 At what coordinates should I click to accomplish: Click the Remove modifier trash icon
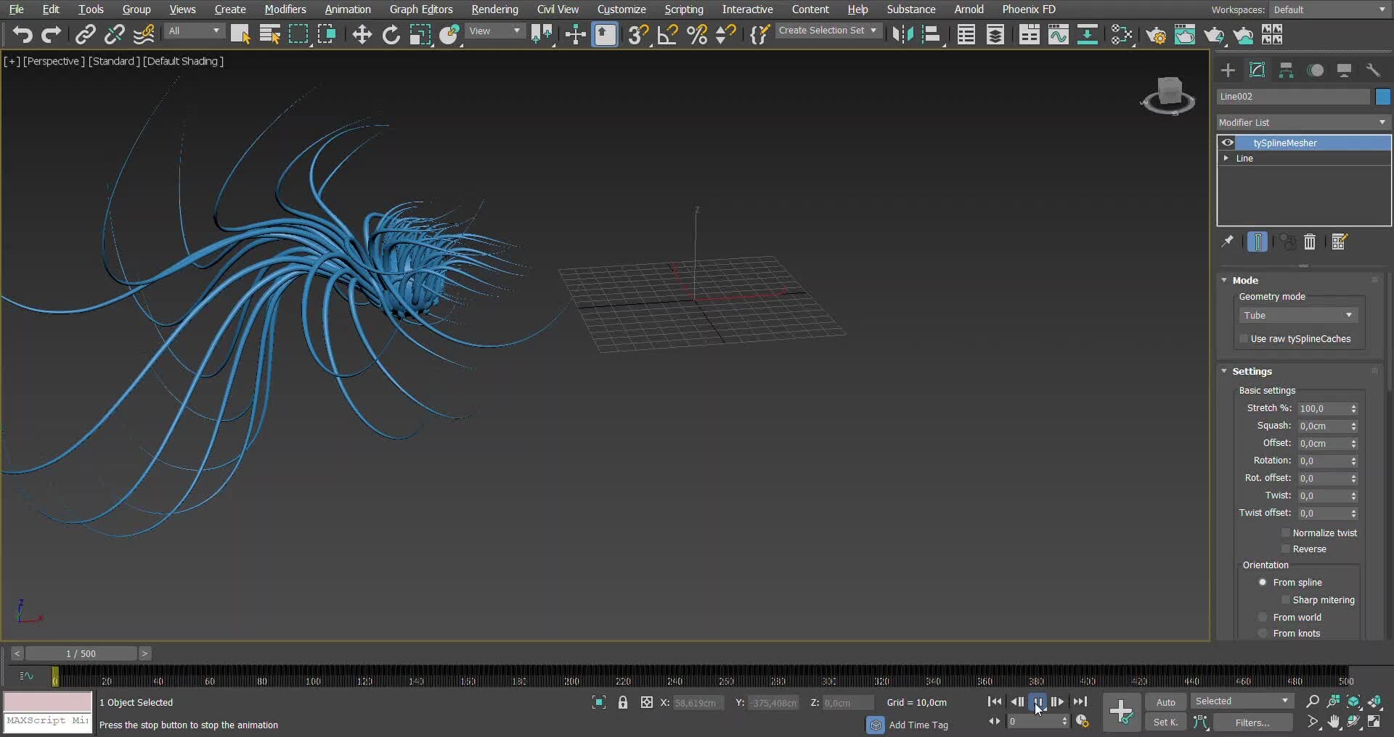click(x=1310, y=242)
